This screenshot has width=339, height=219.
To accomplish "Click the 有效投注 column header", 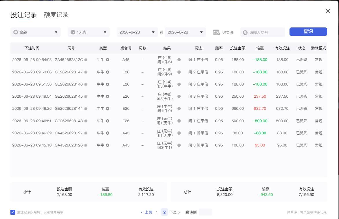I will pyautogui.click(x=282, y=48).
